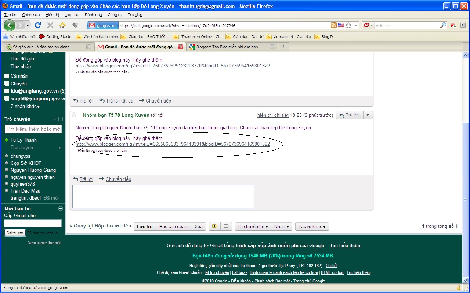Click hiển thị chi tiết link

click(x=273, y=115)
